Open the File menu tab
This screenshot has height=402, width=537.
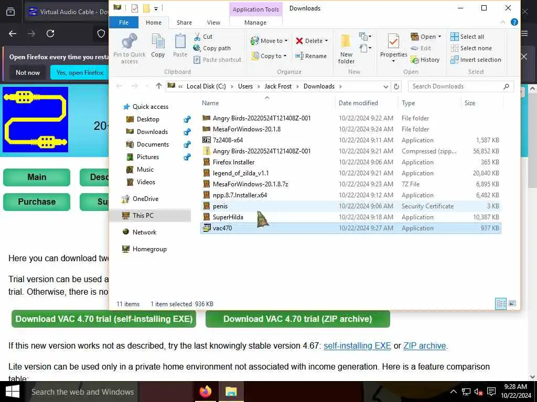click(124, 23)
